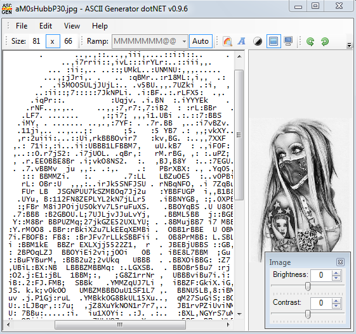The width and height of the screenshot is (356, 334).
Task: Open the toolbar overflow arrow
Action: click(349, 45)
